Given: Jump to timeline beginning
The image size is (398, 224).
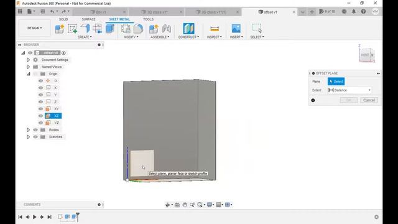Looking at the screenshot, I should tap(21, 217).
